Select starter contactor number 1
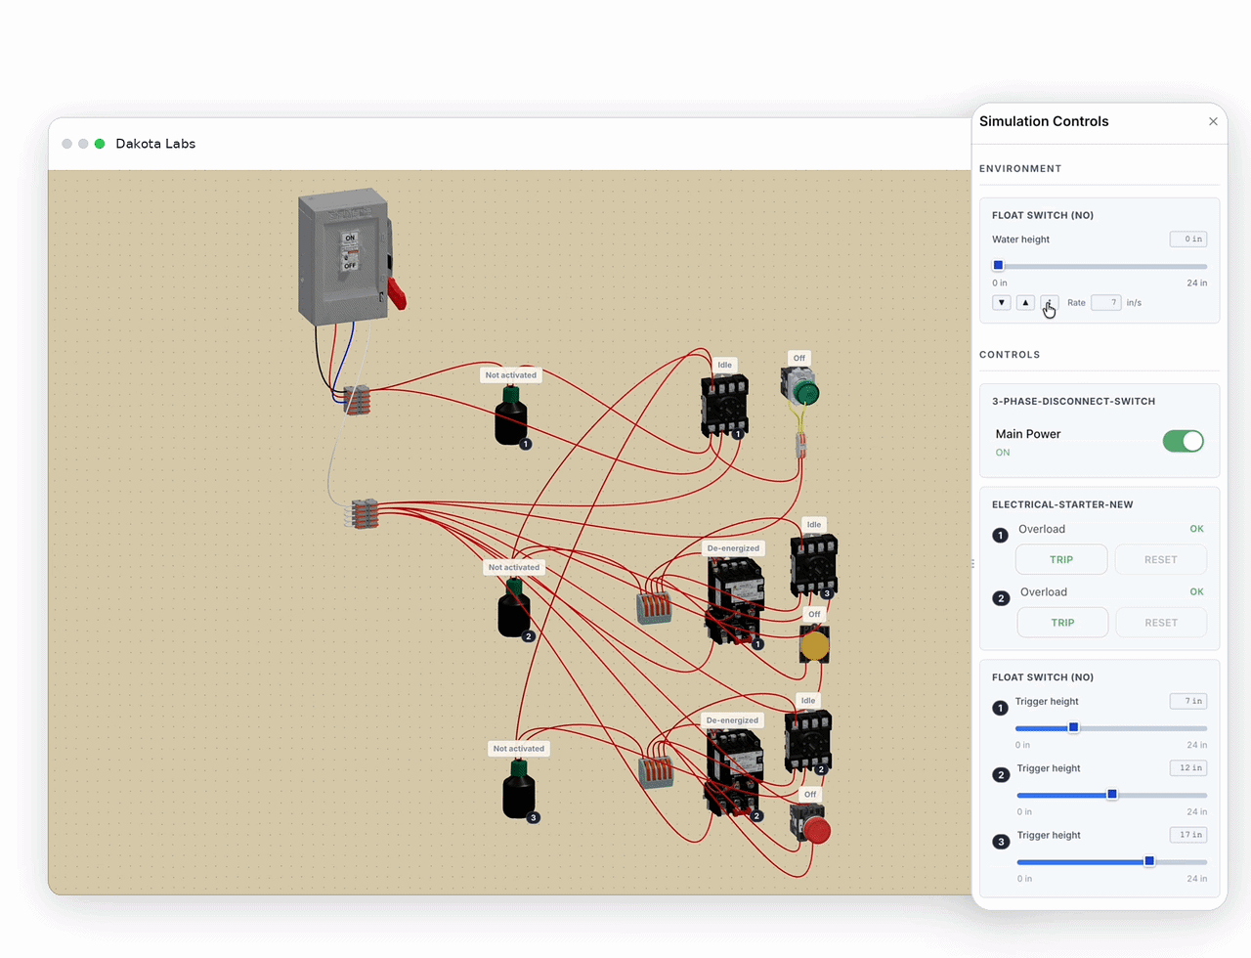1251x958 pixels. (x=735, y=600)
